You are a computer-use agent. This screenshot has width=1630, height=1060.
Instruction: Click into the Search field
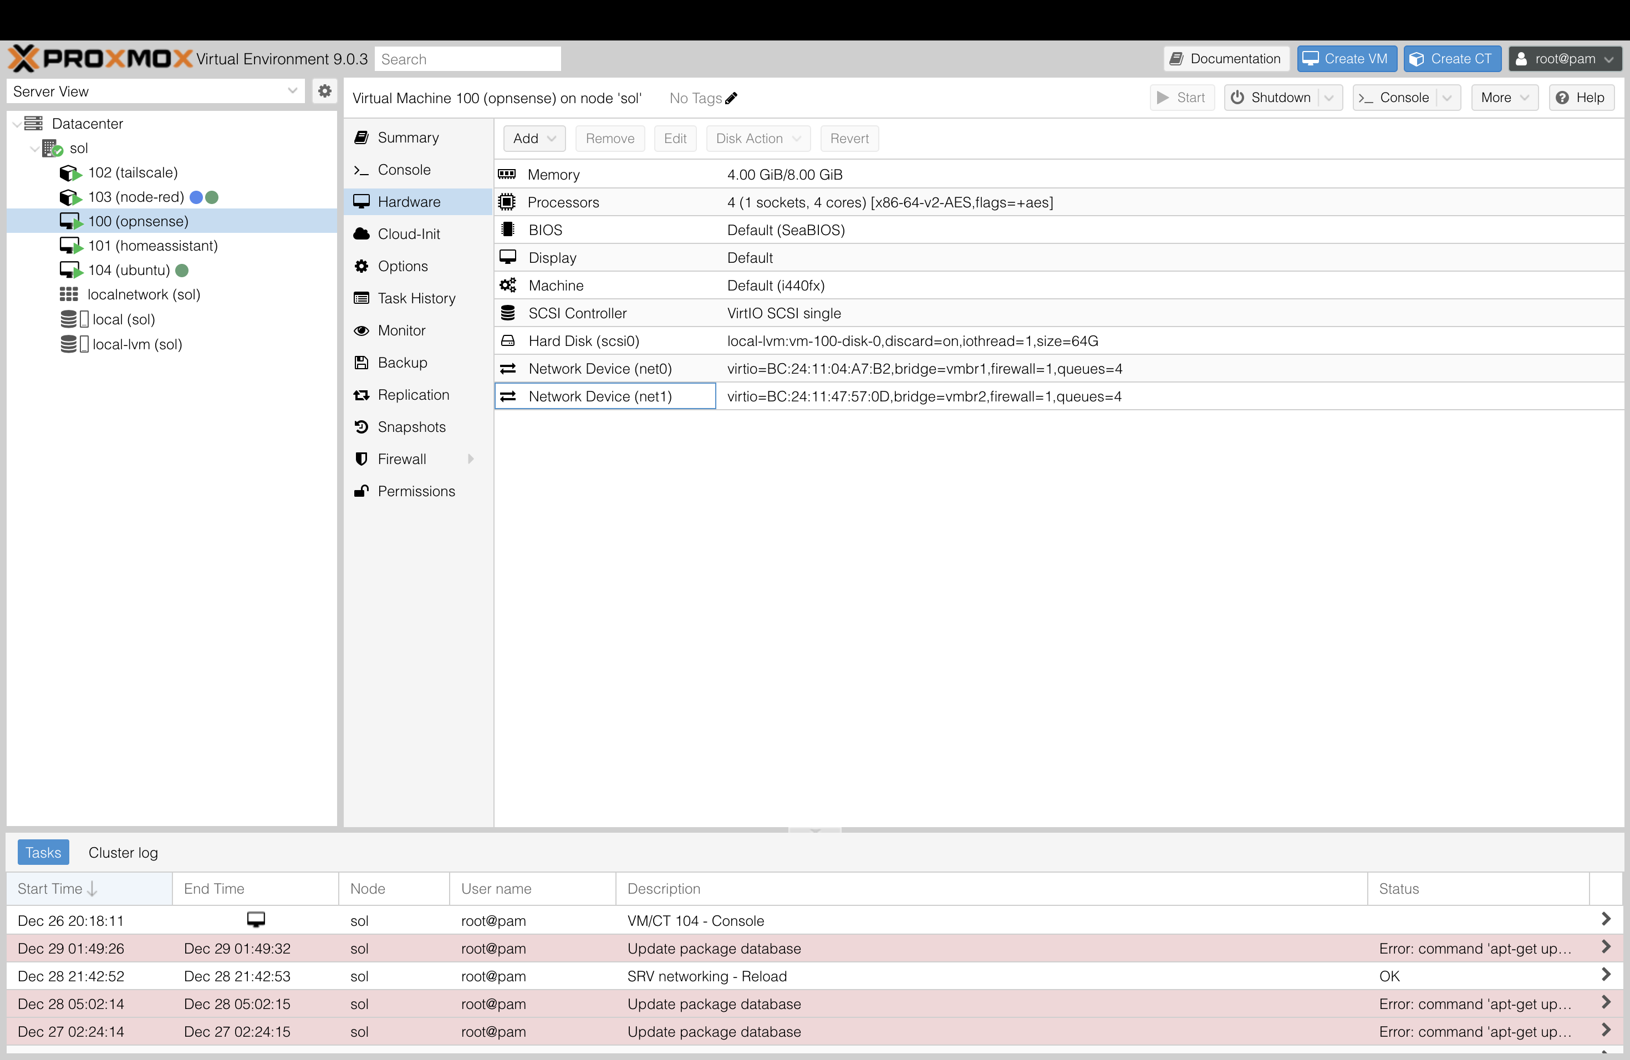point(468,59)
